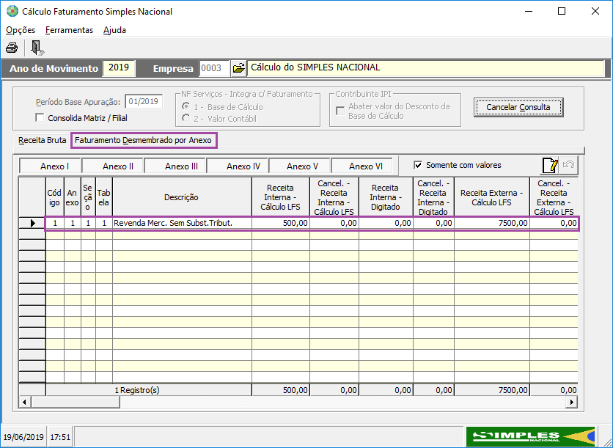The height and width of the screenshot is (448, 613).
Task: Click the undo arrow icon
Action: [x=568, y=165]
